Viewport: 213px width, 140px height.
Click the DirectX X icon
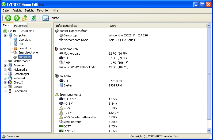(10, 82)
